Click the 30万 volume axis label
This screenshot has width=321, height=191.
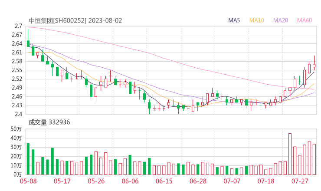[16, 147]
